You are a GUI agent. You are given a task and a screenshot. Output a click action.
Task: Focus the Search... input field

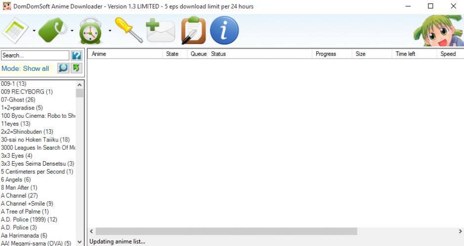point(35,55)
